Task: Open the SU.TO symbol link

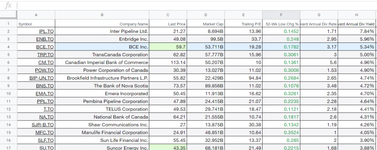Action: click(x=47, y=148)
